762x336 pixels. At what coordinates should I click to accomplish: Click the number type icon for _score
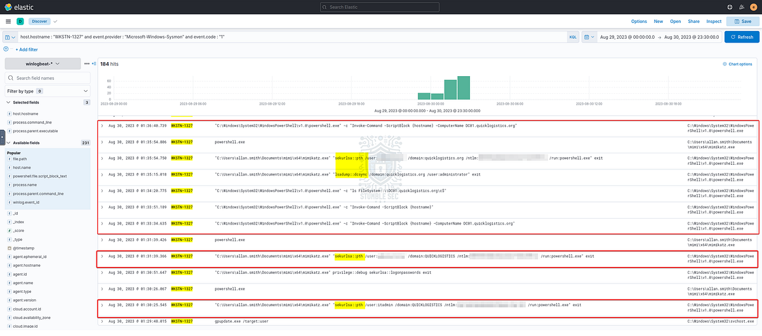[x=9, y=231]
